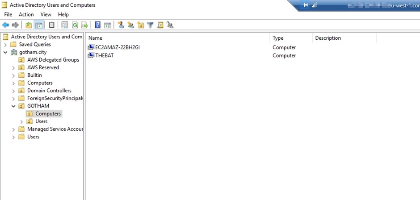Toggle the Show/Hide Console Tree button
Viewport: 420px width, 200px height.
pyautogui.click(x=39, y=25)
